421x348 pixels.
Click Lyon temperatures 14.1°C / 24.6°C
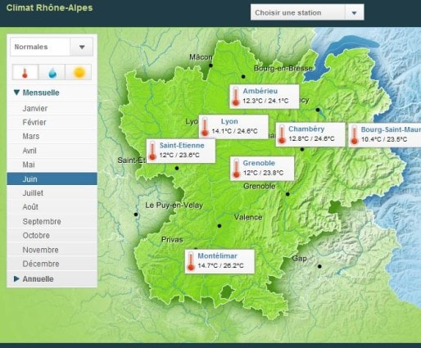tap(234, 131)
